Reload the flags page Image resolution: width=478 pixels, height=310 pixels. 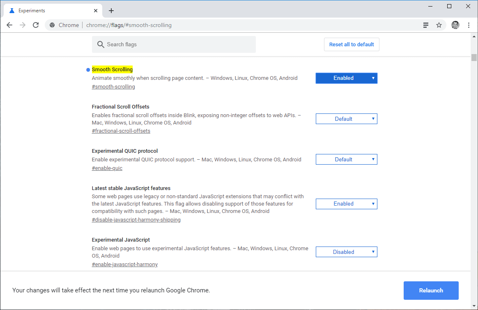[x=36, y=25]
